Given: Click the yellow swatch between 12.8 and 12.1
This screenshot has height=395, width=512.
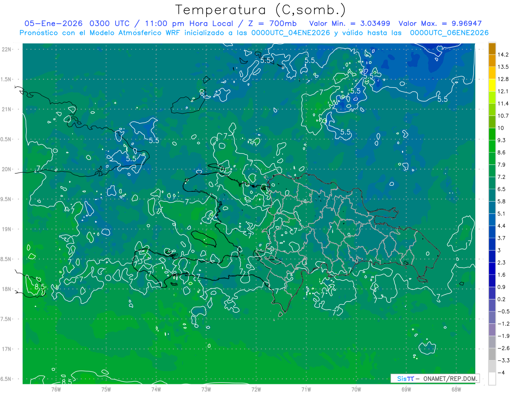Looking at the screenshot, I should coord(492,85).
